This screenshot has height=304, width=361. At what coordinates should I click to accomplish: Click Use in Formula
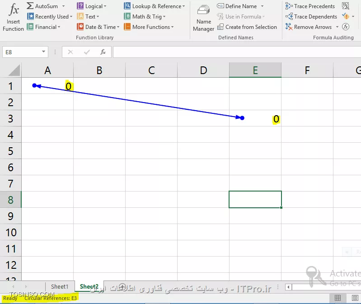241,17
